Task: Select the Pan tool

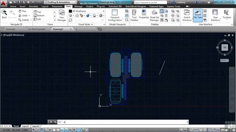Action: point(22,11)
